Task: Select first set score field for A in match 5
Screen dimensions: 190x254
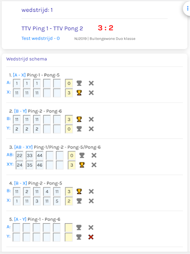Action: [16, 228]
